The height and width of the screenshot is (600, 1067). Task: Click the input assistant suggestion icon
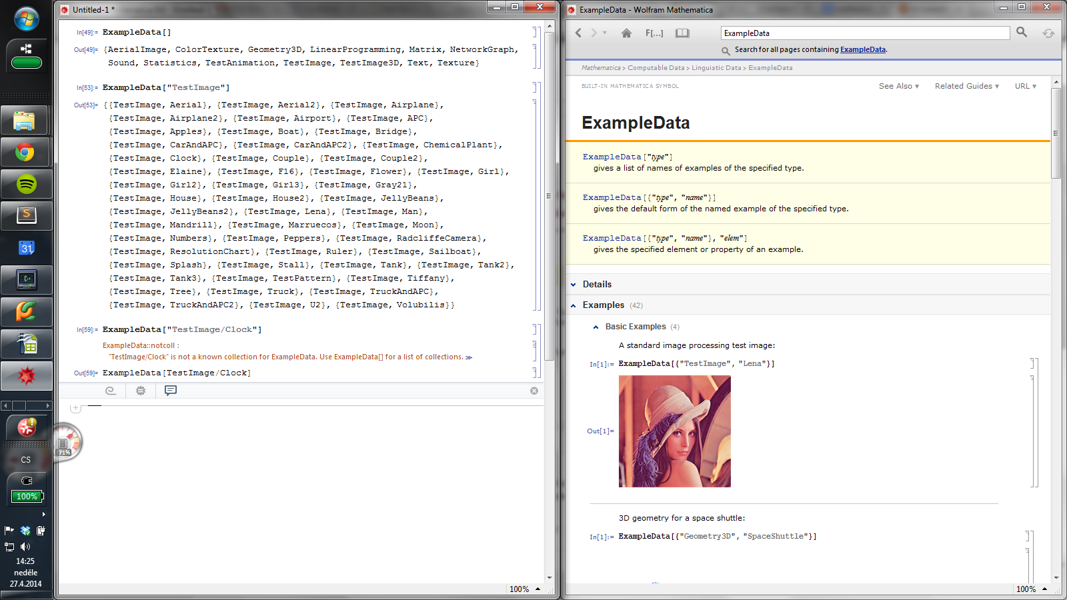click(x=111, y=391)
